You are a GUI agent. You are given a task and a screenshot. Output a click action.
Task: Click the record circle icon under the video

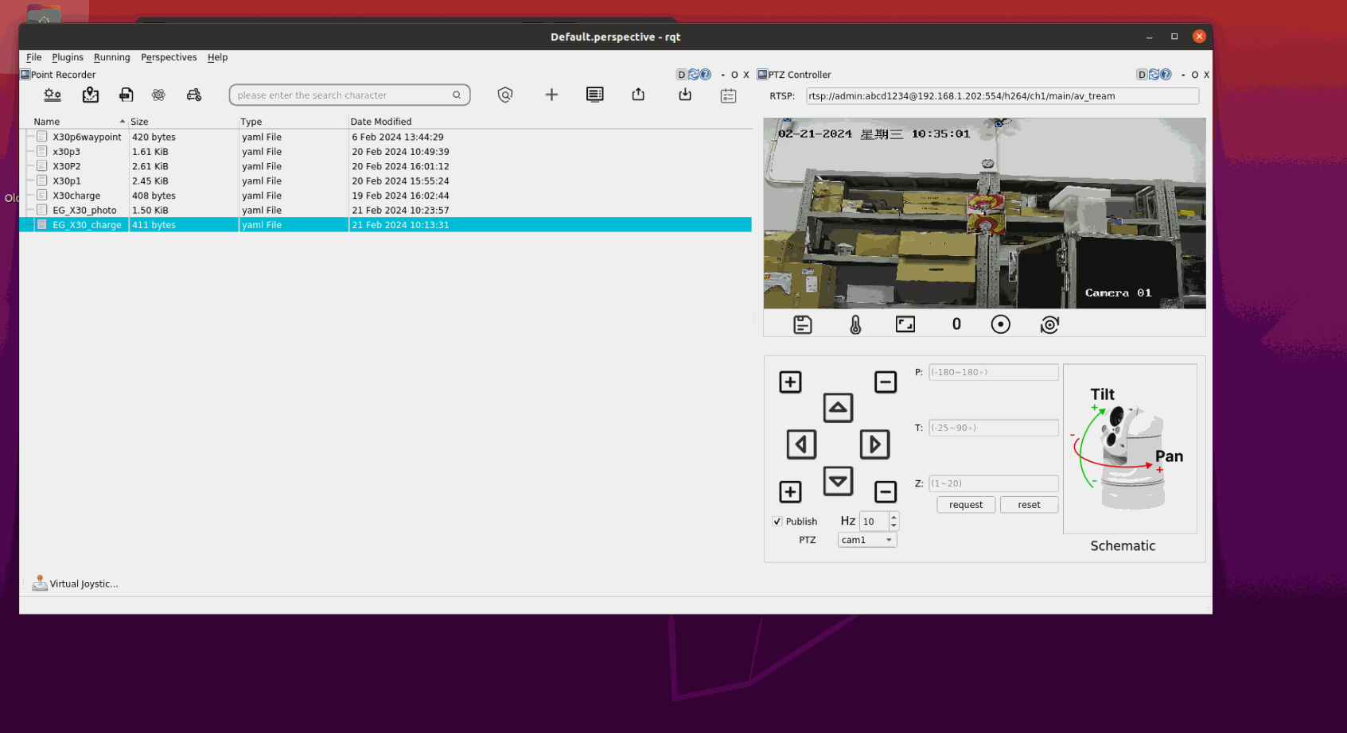[x=1000, y=324]
